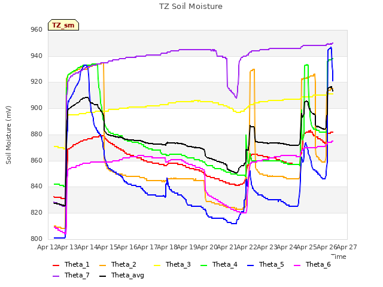
Task: Click the Theta_6 legend label
Action: coord(318,264)
